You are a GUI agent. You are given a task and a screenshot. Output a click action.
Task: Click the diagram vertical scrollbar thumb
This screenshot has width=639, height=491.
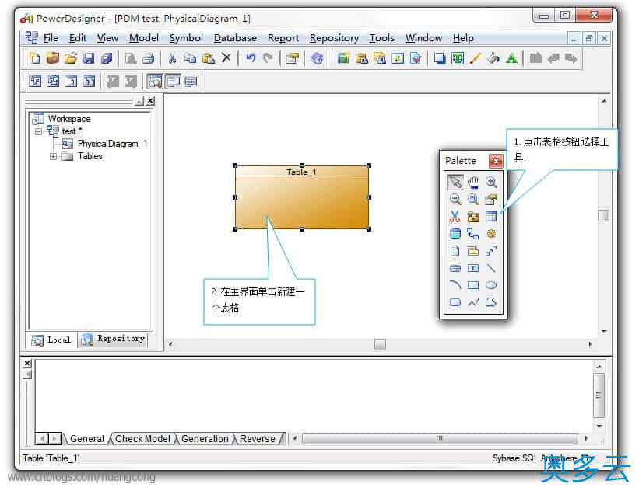[603, 215]
